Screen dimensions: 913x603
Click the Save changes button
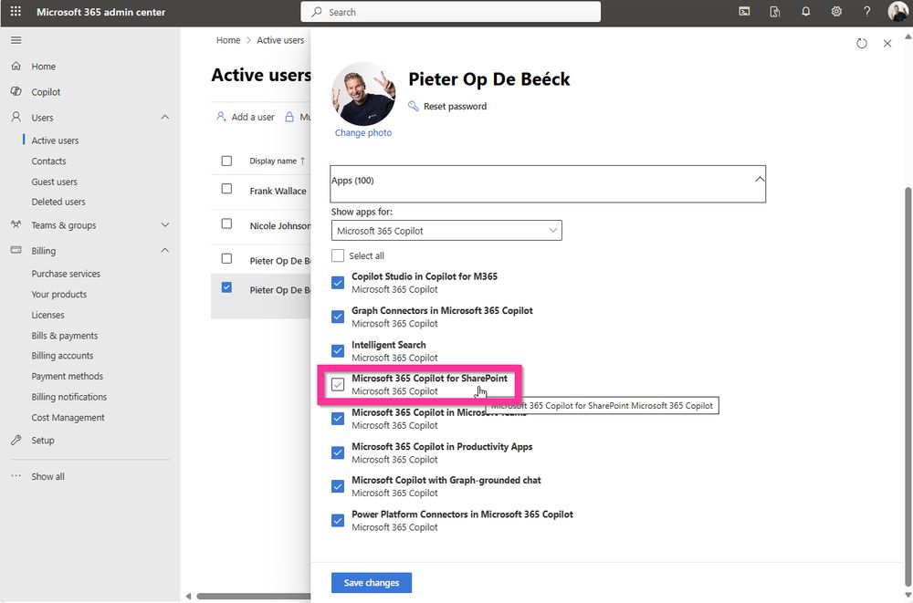372,583
